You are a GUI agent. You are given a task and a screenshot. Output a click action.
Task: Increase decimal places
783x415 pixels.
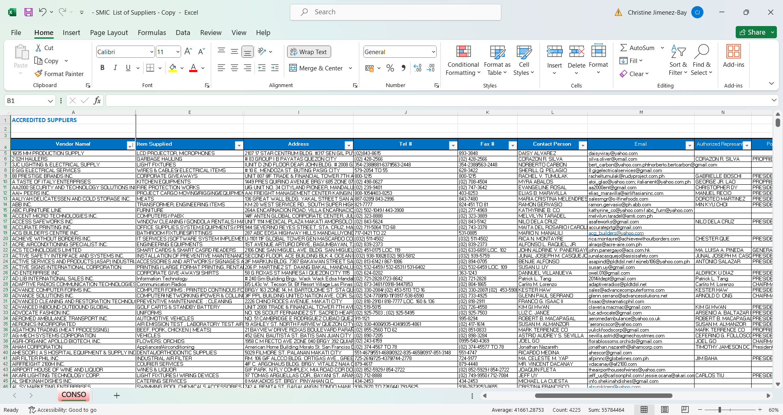pos(418,68)
